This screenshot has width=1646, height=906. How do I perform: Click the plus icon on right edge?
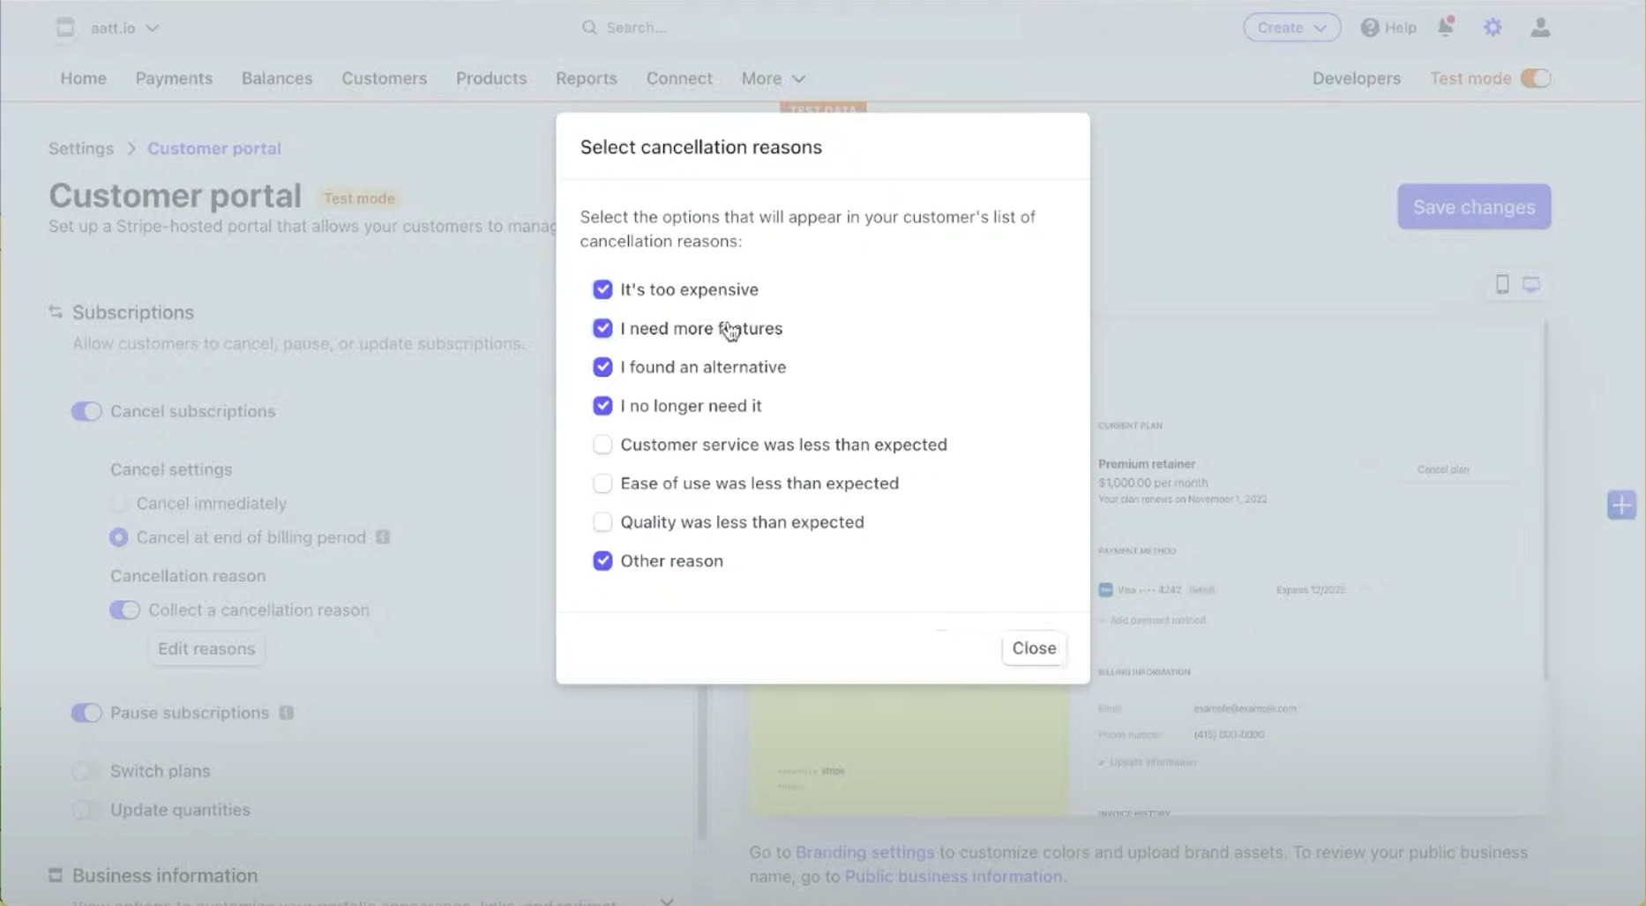(1621, 505)
